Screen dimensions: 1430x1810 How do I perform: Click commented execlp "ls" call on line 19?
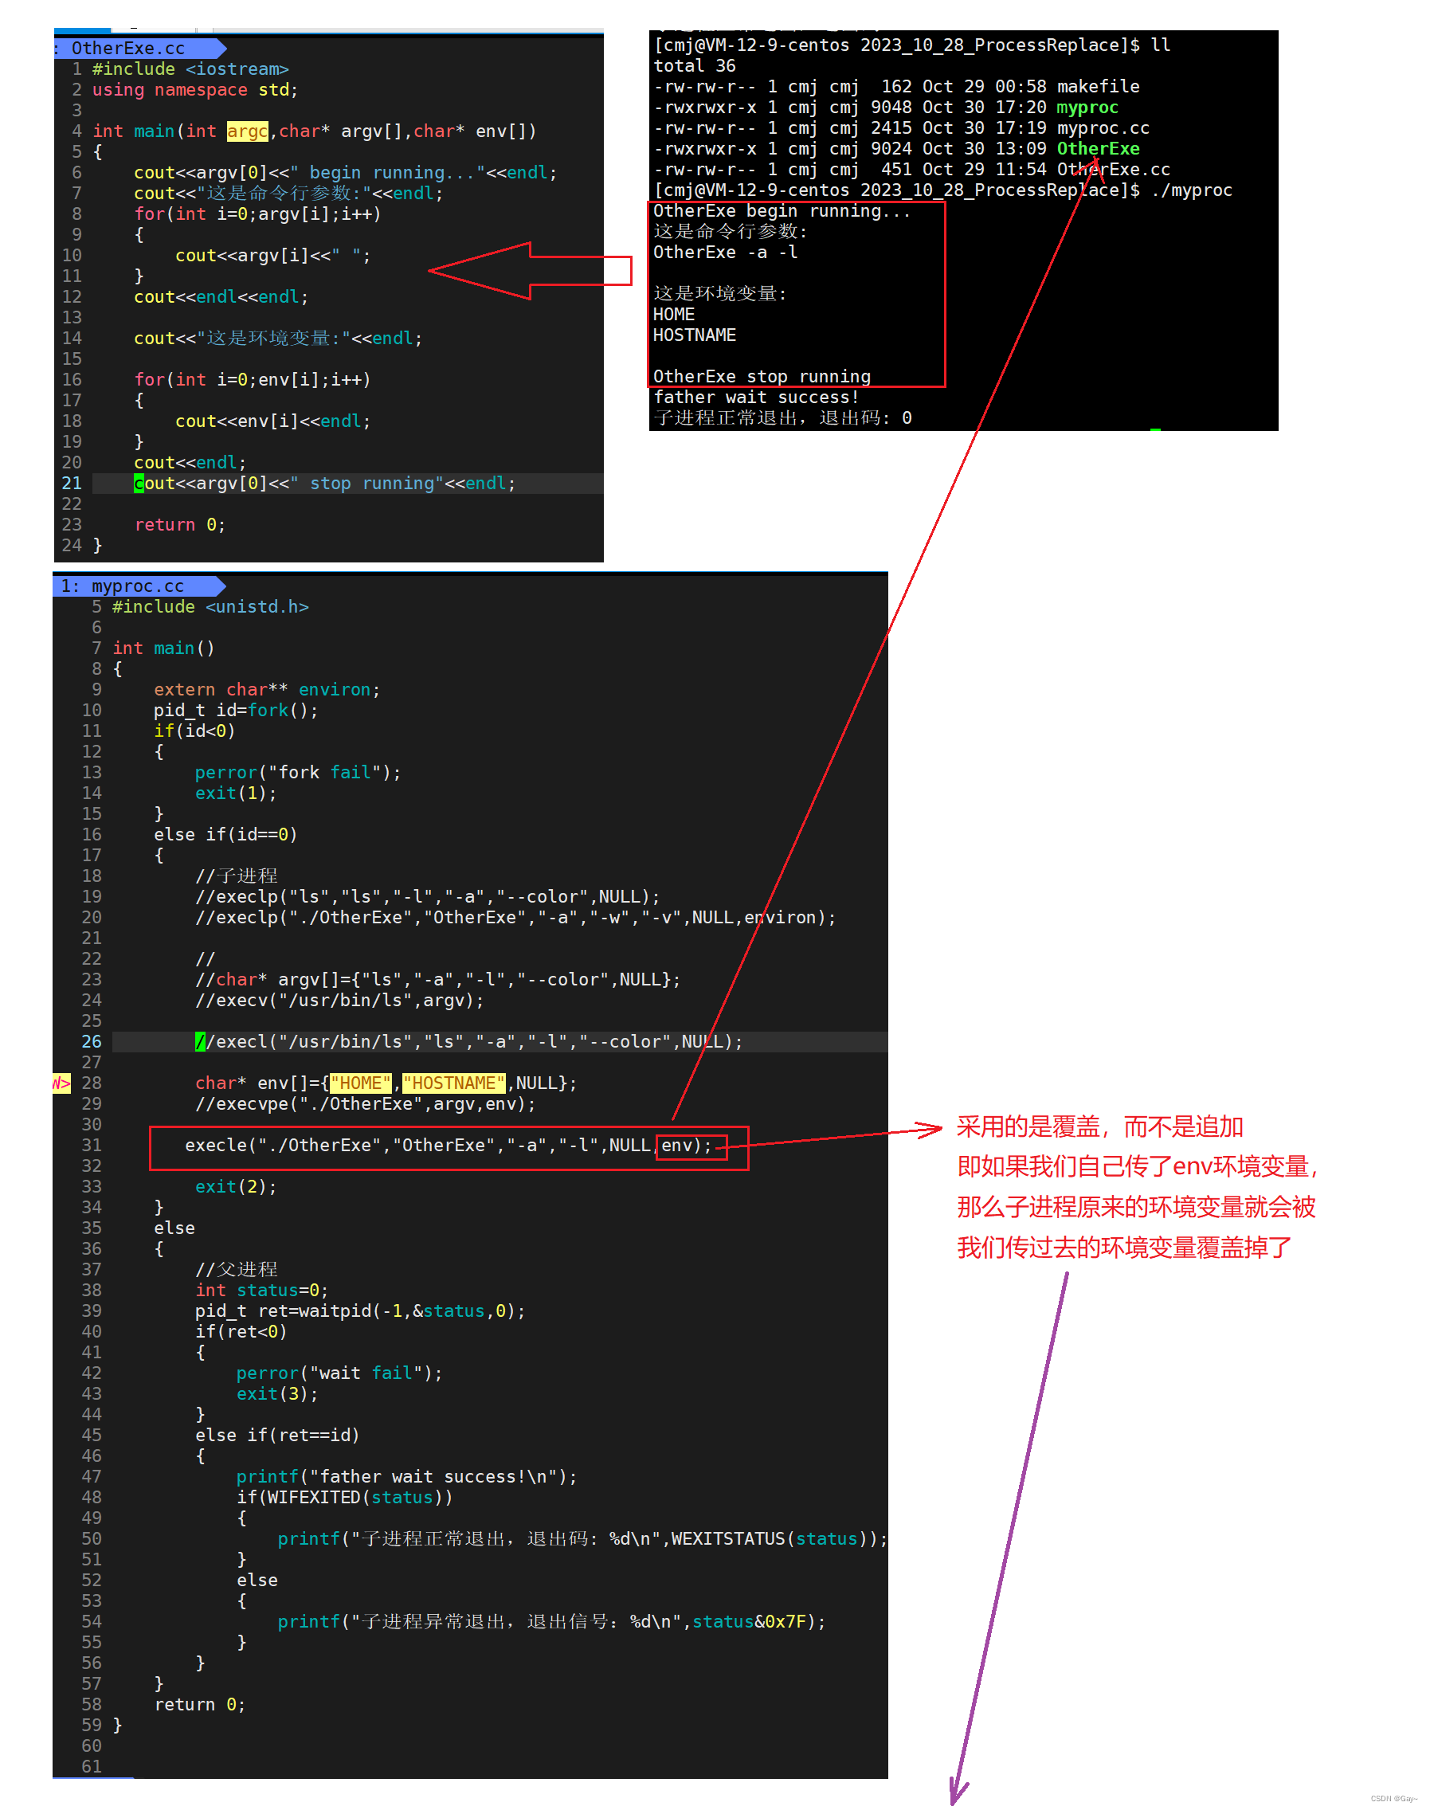click(428, 896)
